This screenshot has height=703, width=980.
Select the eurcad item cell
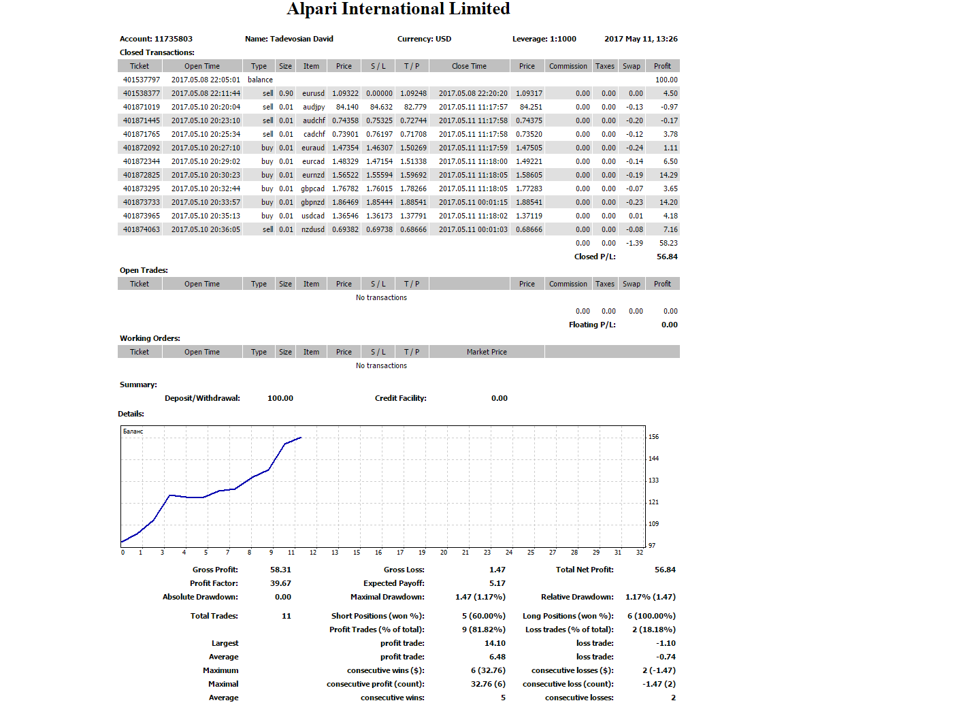(x=314, y=161)
